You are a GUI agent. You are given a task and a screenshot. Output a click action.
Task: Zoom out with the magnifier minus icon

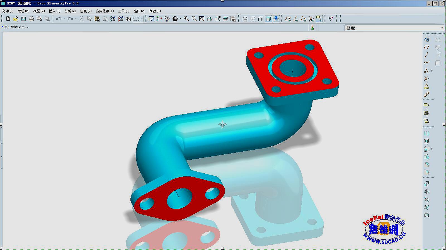pos(194,19)
